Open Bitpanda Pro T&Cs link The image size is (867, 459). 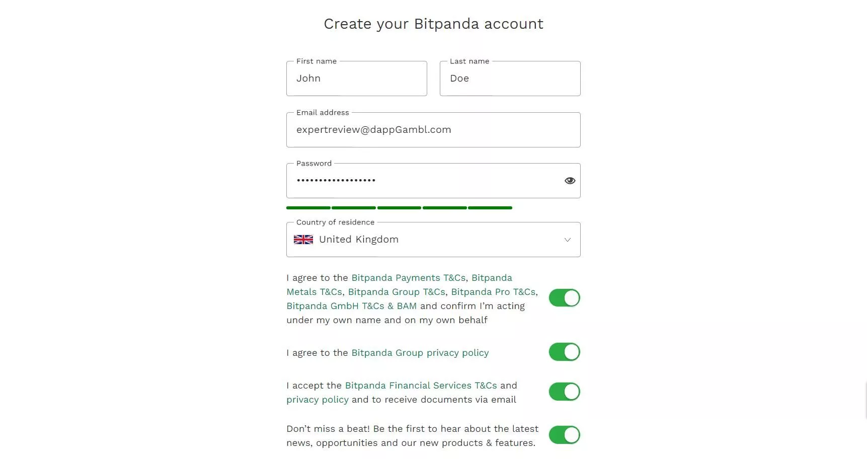coord(493,292)
